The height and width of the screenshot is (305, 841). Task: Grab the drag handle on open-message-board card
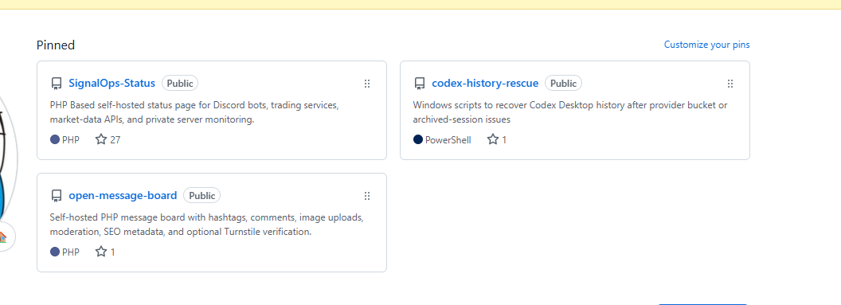pyautogui.click(x=367, y=196)
